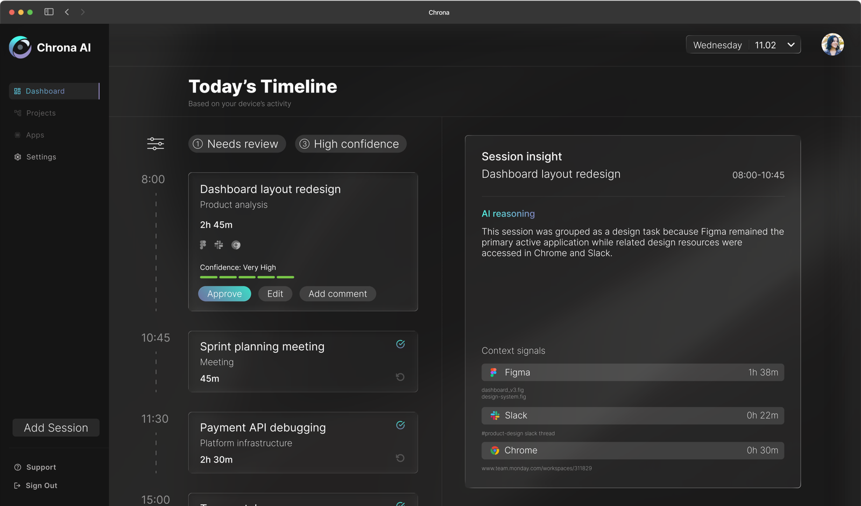This screenshot has height=506, width=861.
Task: Expand the Figma context signal row
Action: click(x=632, y=372)
